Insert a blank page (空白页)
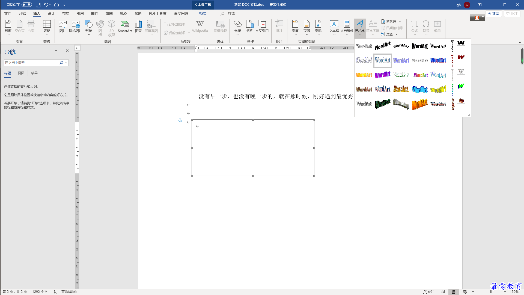 20,26
